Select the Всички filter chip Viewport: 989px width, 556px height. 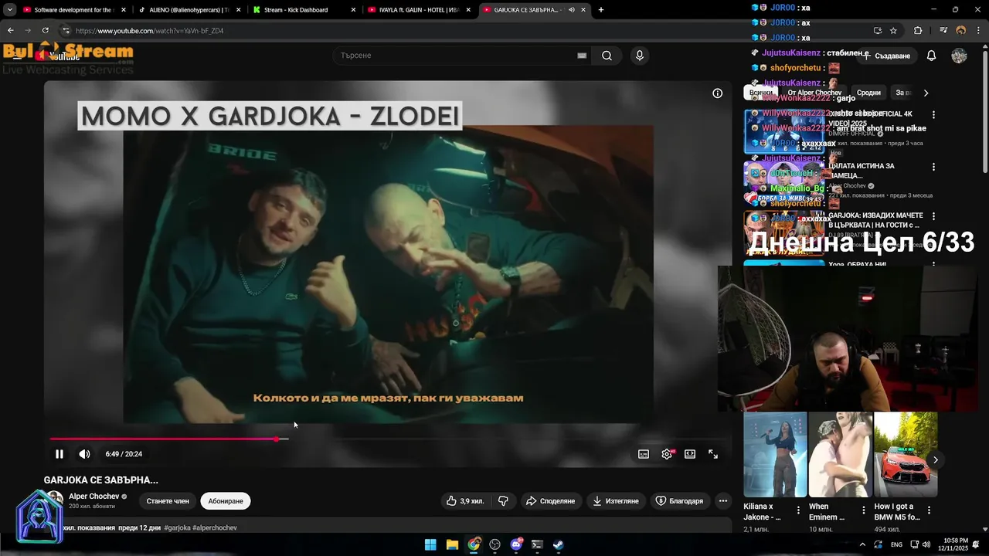click(x=761, y=93)
